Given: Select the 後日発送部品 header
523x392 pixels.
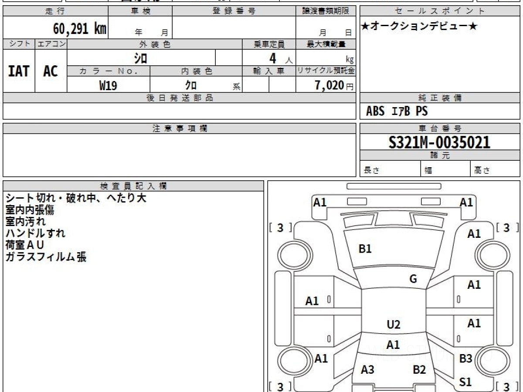Looking at the screenshot, I should (179, 98).
